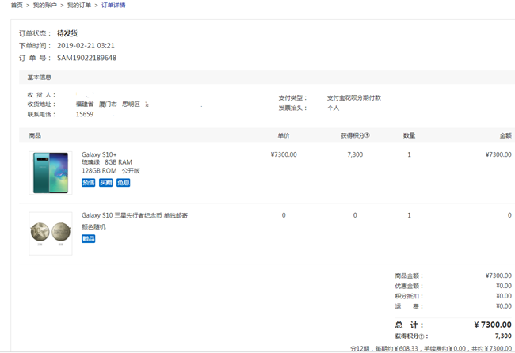Click the order number SAM19022189648
Image resolution: width=515 pixels, height=353 pixels.
(x=87, y=58)
